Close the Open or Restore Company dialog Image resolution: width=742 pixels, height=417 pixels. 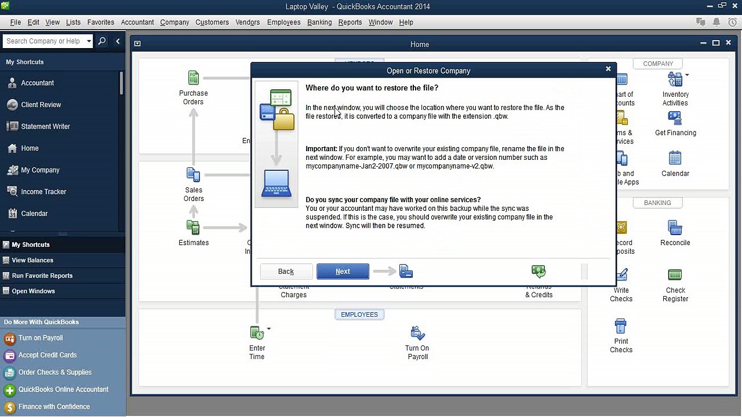click(x=608, y=69)
